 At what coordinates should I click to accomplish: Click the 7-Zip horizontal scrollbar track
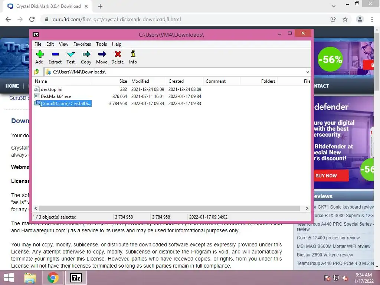pyautogui.click(x=170, y=209)
